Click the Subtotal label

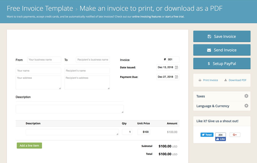tap(147, 146)
